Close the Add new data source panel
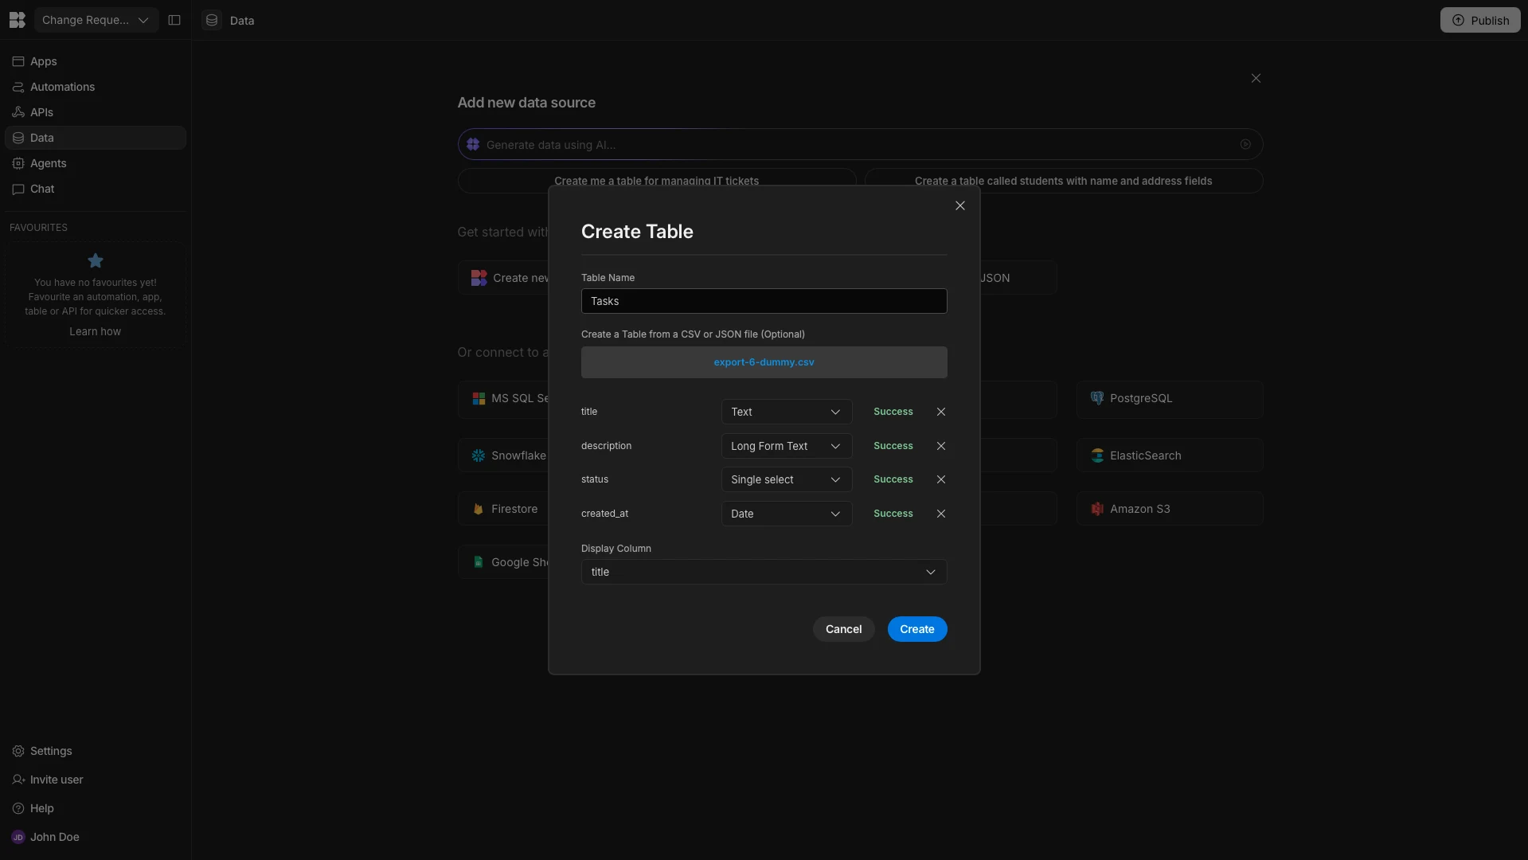The image size is (1528, 860). tap(1256, 78)
